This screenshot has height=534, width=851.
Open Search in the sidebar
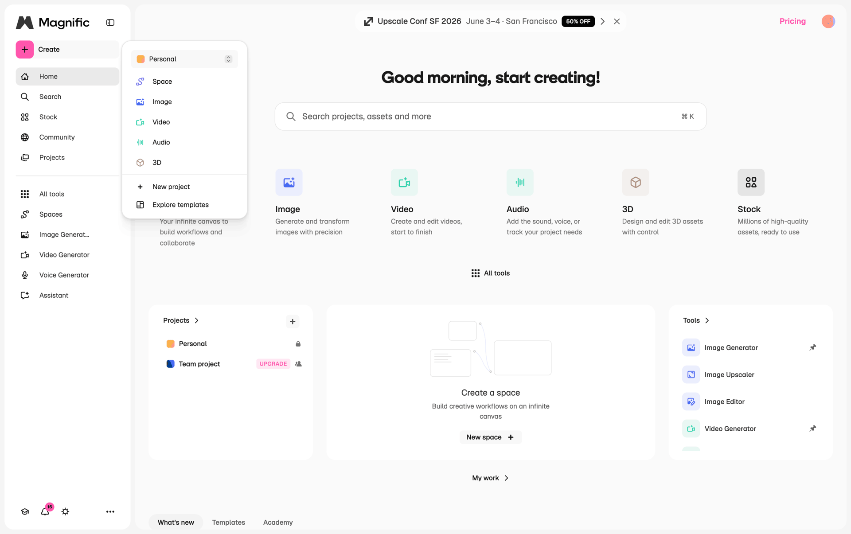(67, 97)
